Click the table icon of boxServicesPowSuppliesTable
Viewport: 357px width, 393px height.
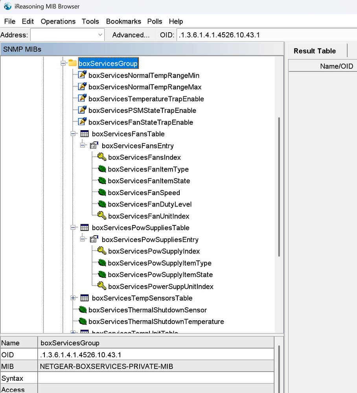point(85,228)
